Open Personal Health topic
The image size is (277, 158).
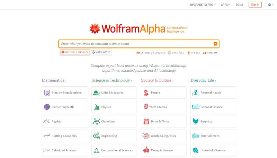tap(213, 93)
